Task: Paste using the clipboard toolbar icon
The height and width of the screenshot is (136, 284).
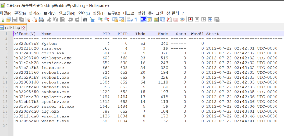Action: pos(62,19)
